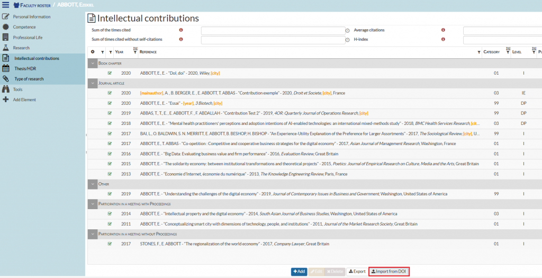Select Thesis/HDR in the sidebar
Viewport: 542px width, 278px height.
click(x=25, y=68)
